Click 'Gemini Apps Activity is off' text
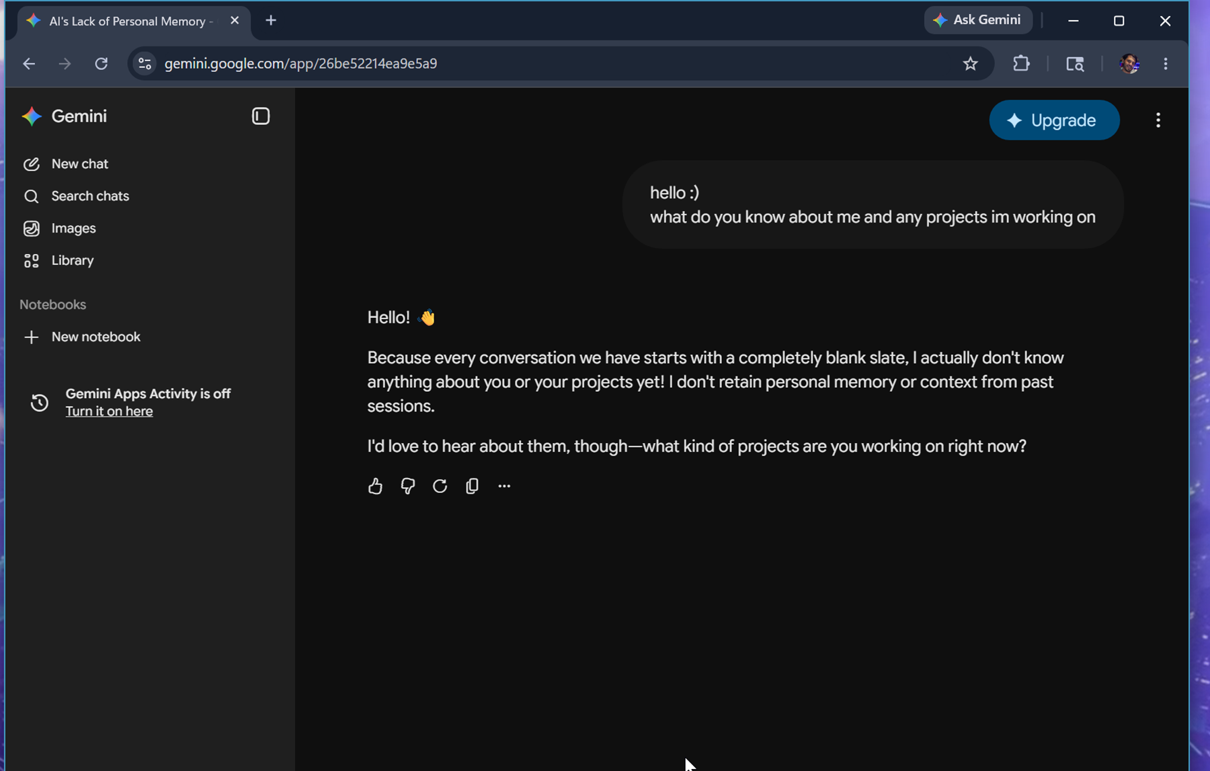This screenshot has width=1210, height=771. coord(148,394)
